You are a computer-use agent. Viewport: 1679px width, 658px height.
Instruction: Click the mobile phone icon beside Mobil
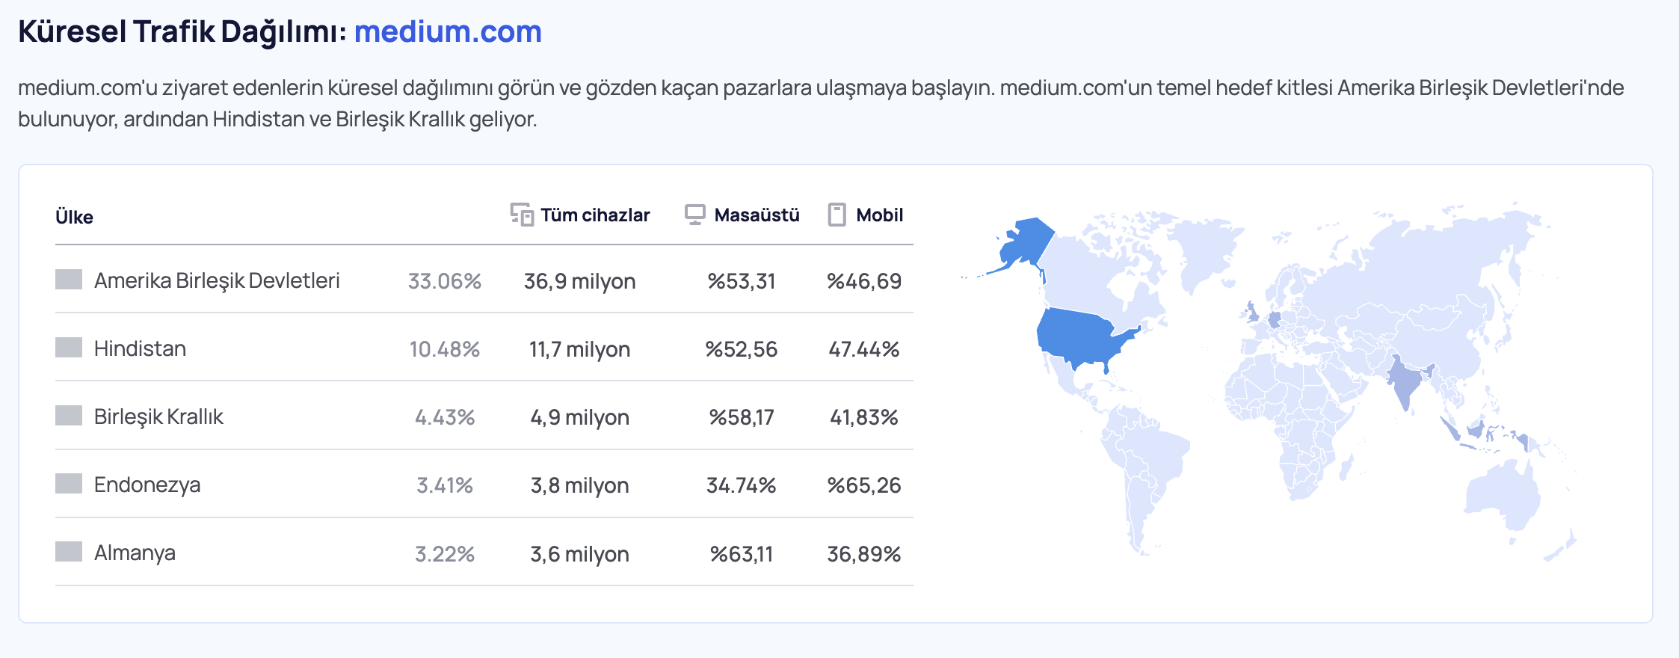pos(837,215)
